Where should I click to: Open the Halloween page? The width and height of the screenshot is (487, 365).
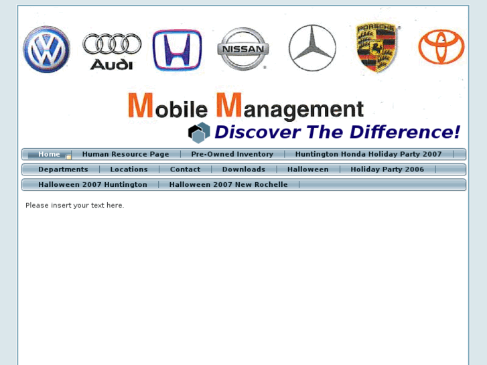pos(307,169)
